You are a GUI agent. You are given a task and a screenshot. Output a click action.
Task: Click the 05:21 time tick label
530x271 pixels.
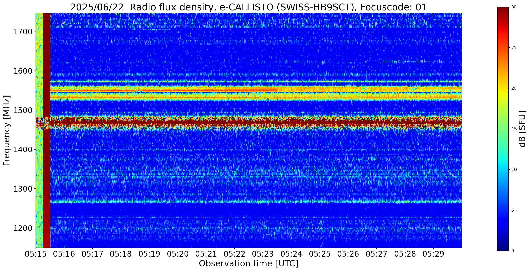coord(206,254)
